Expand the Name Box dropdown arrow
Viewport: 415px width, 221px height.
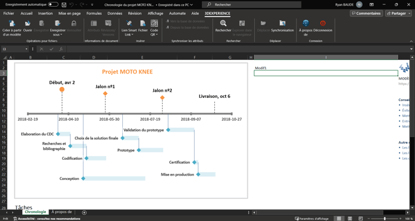(26, 49)
